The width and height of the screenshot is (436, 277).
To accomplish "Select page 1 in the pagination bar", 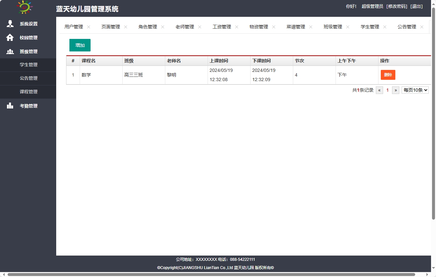I will pos(387,90).
